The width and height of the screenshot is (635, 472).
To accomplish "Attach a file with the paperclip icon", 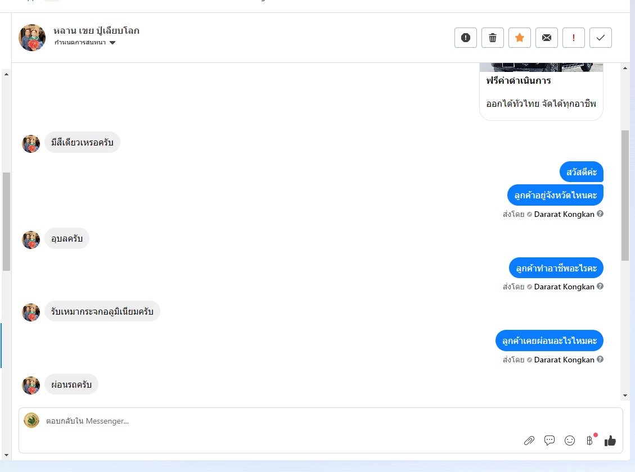I will 529,441.
